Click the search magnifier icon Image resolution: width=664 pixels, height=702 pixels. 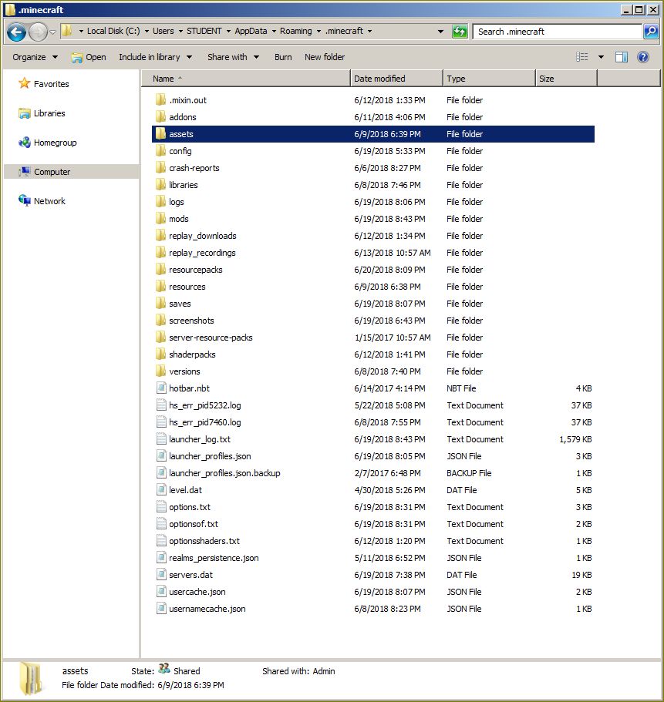[651, 32]
